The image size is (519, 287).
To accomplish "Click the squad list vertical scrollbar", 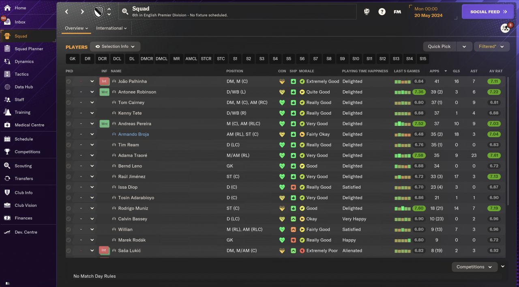I will pos(508,142).
